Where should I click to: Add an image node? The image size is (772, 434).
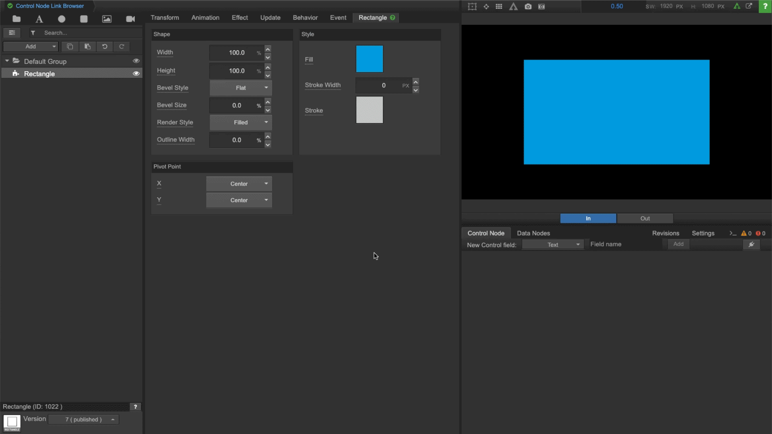pos(107,19)
